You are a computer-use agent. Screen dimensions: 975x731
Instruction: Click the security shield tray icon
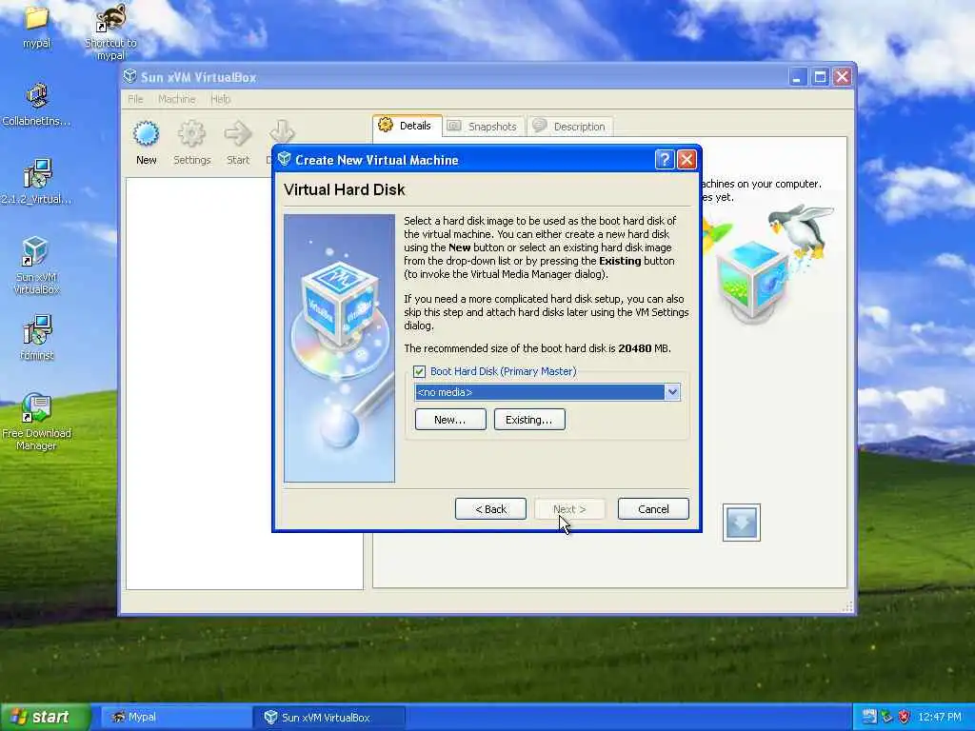(905, 717)
